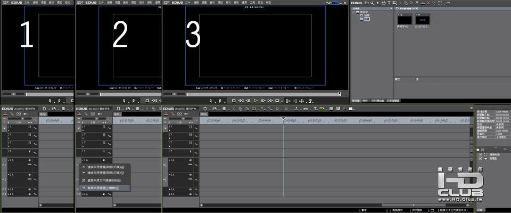The height and width of the screenshot is (213, 511).
Task: Select 重置來源文件通道映射 in window 2 context menu
Action: 104,180
